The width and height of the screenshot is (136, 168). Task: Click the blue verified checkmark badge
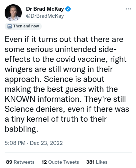click(x=68, y=9)
